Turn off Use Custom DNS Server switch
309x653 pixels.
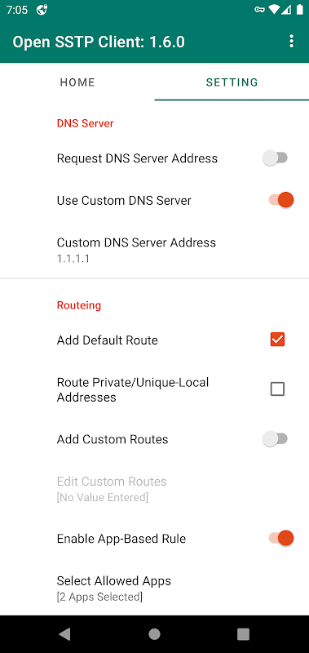tap(281, 200)
